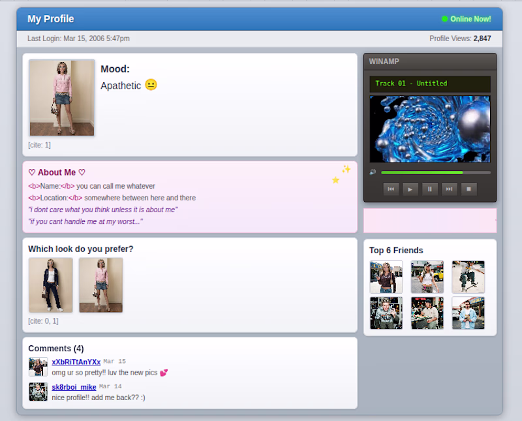Open second Top 6 friend in white top
Viewport: 522px width, 421px height.
pyautogui.click(x=427, y=277)
